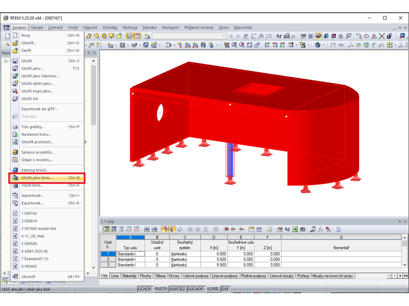Click the Excel export icon in table toolbar
This screenshot has width=409, height=306.
[295, 229]
